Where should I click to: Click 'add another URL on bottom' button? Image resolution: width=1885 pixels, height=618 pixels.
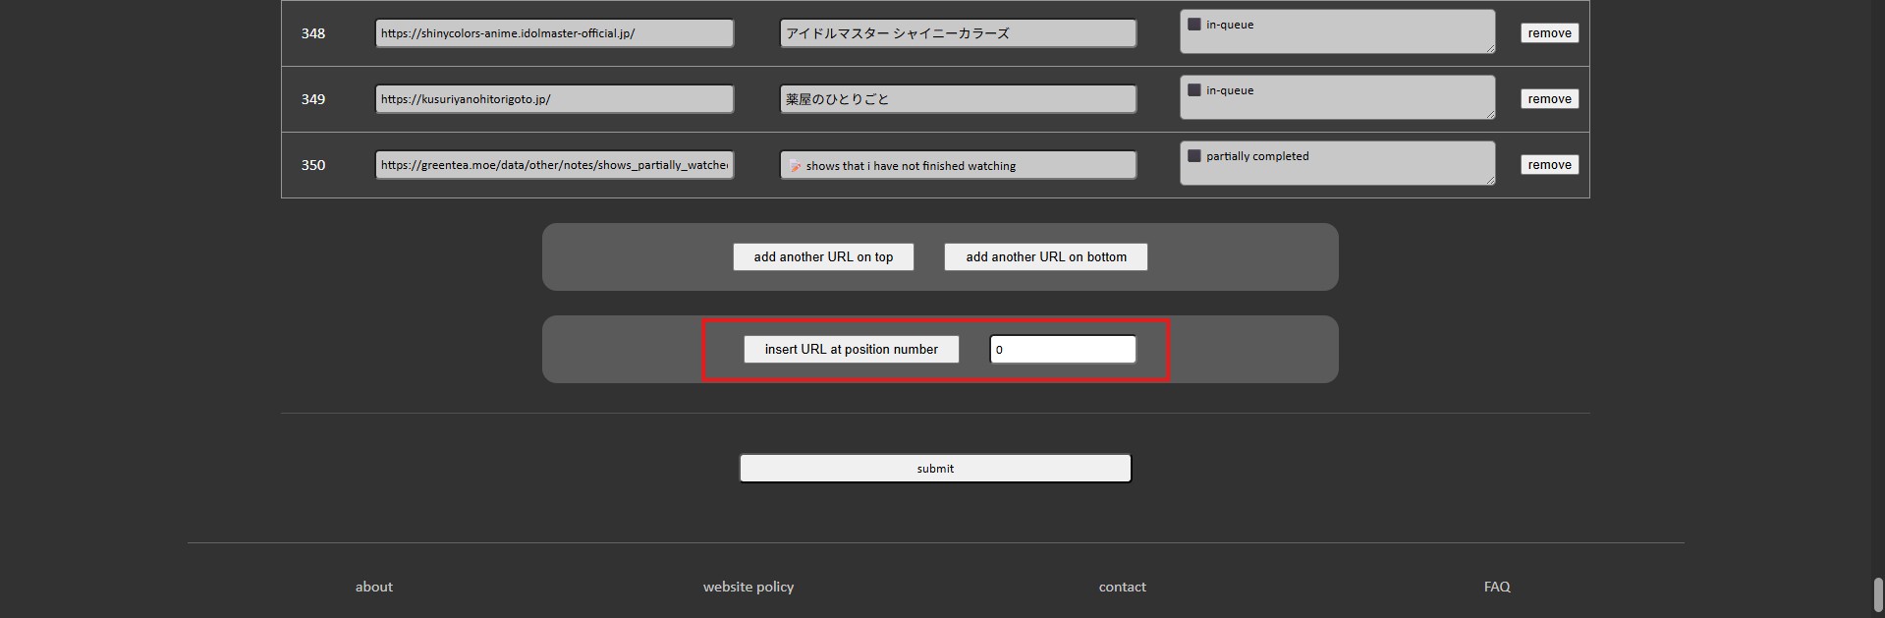coord(1045,257)
